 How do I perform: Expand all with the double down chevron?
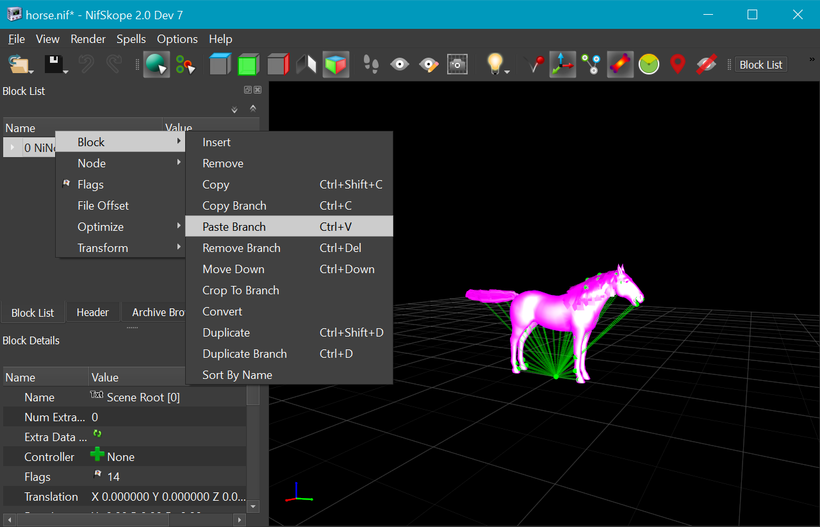coord(234,109)
